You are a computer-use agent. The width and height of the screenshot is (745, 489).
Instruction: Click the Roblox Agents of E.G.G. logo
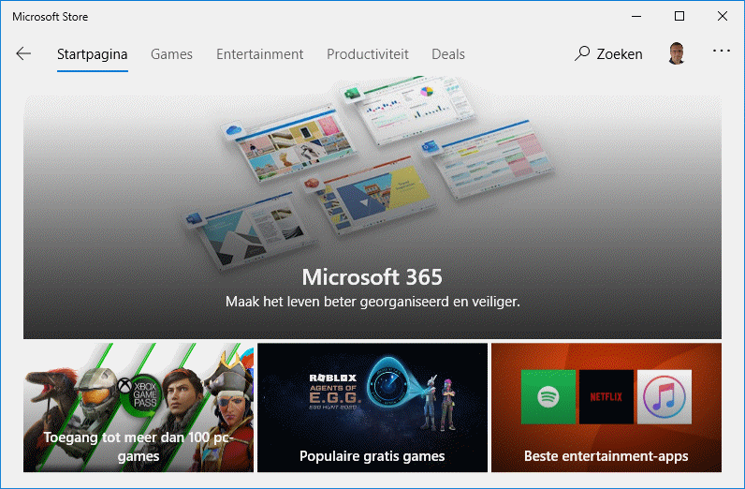point(333,392)
